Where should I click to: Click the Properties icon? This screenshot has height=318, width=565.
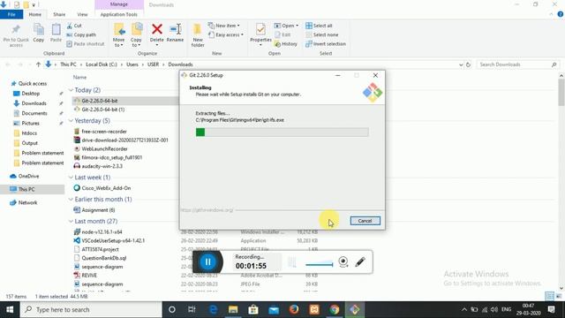[x=260, y=29]
